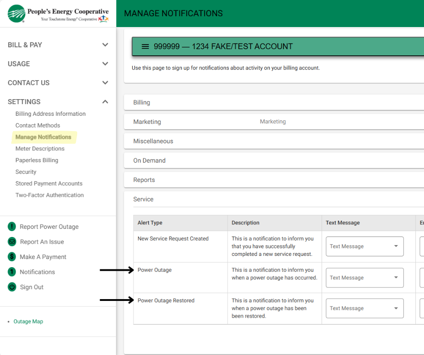Screen dimensions: 424x355
Task: Open the USAGE menu
Action: (19, 64)
